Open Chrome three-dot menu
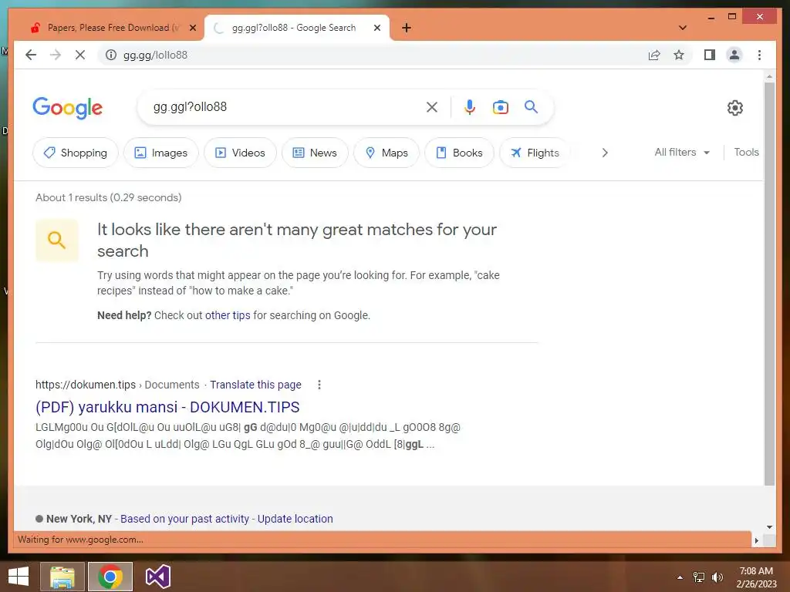This screenshot has height=592, width=790. pyautogui.click(x=759, y=55)
